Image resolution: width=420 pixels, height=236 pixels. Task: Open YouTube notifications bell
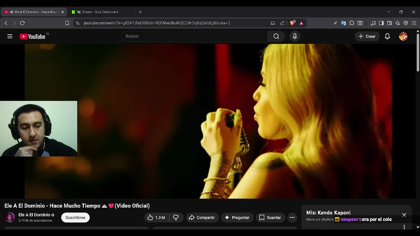388,36
